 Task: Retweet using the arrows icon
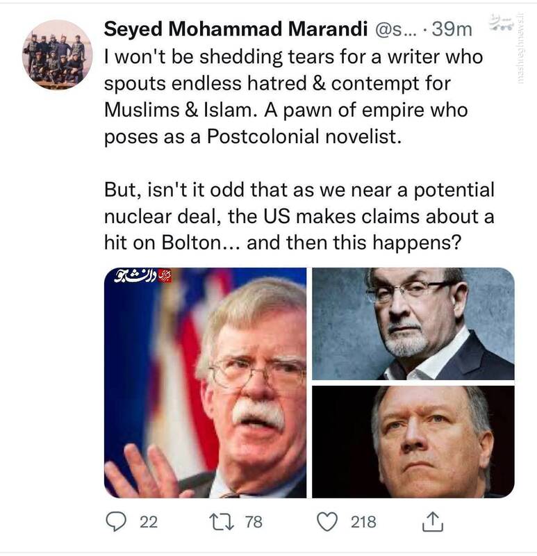pyautogui.click(x=223, y=521)
